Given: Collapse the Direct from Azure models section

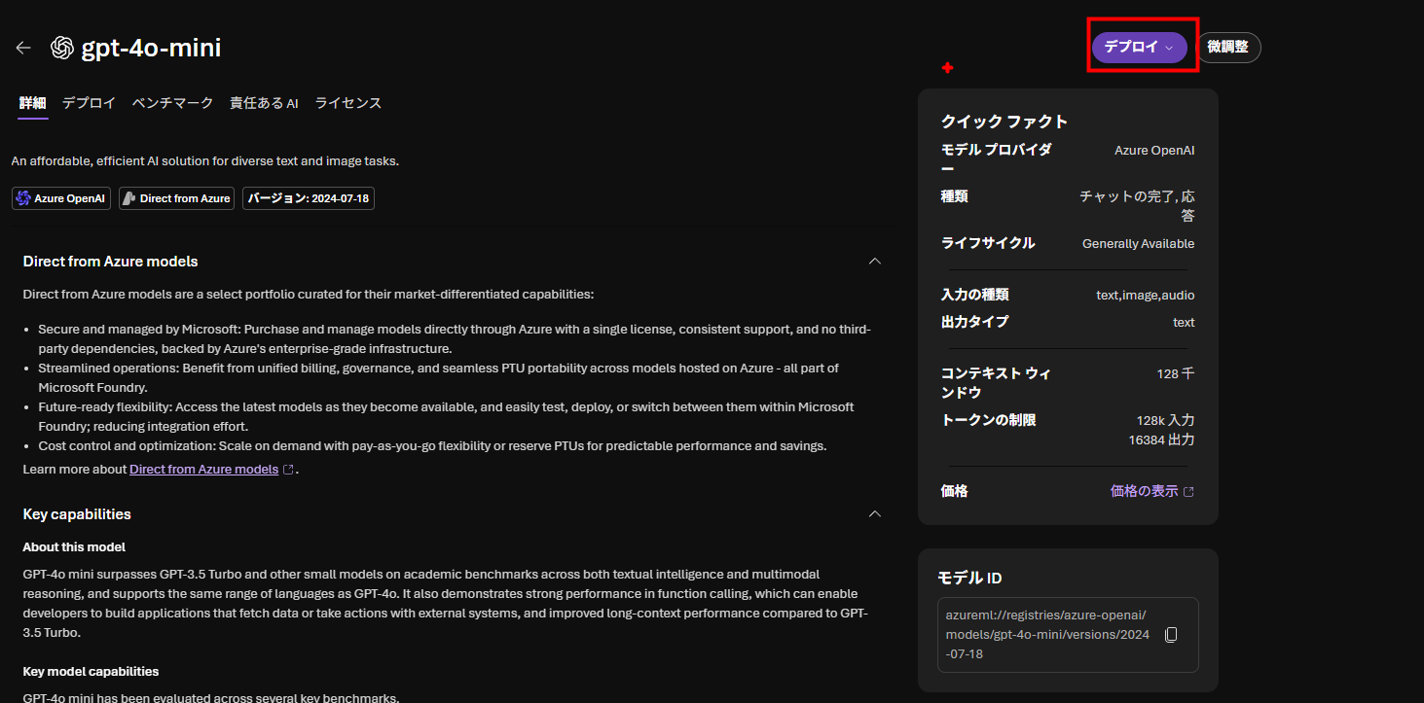Looking at the screenshot, I should [875, 262].
